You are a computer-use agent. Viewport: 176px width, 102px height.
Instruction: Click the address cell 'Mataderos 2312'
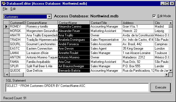point(138,57)
